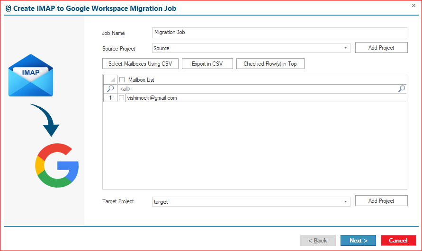
Task: Open the Source Project dropdown
Action: (345, 48)
